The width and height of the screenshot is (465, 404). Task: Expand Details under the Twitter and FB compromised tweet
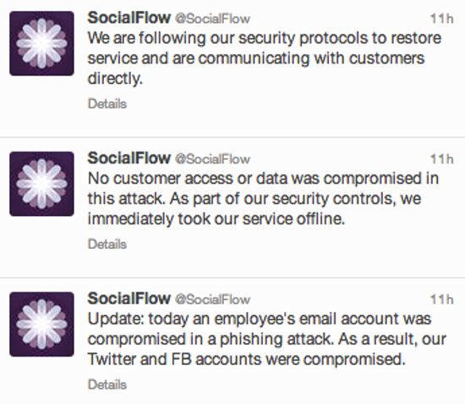(107, 385)
